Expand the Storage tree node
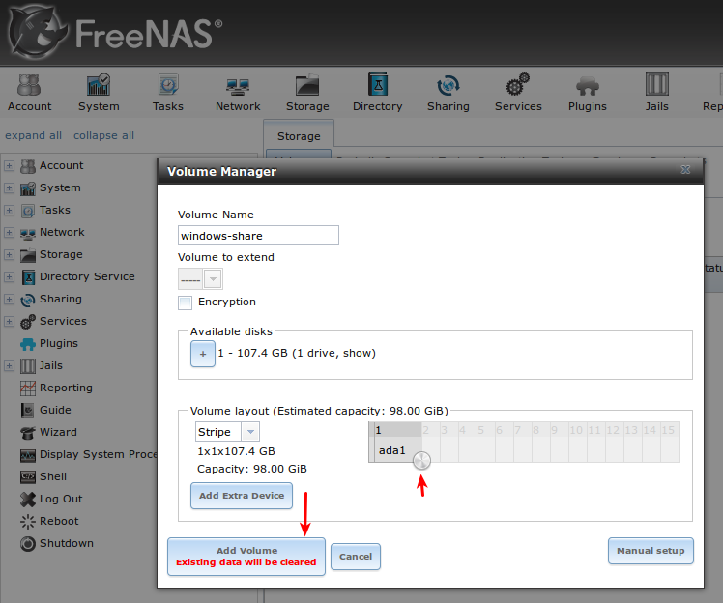The image size is (723, 603). coord(9,254)
